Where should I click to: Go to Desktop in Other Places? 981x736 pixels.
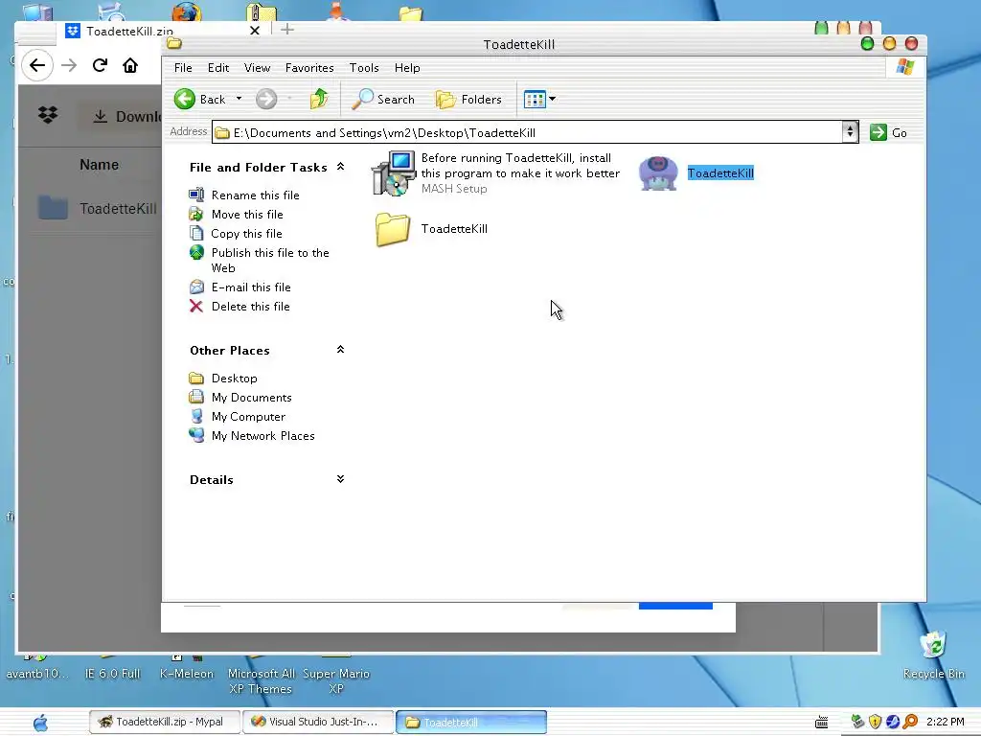(x=234, y=379)
